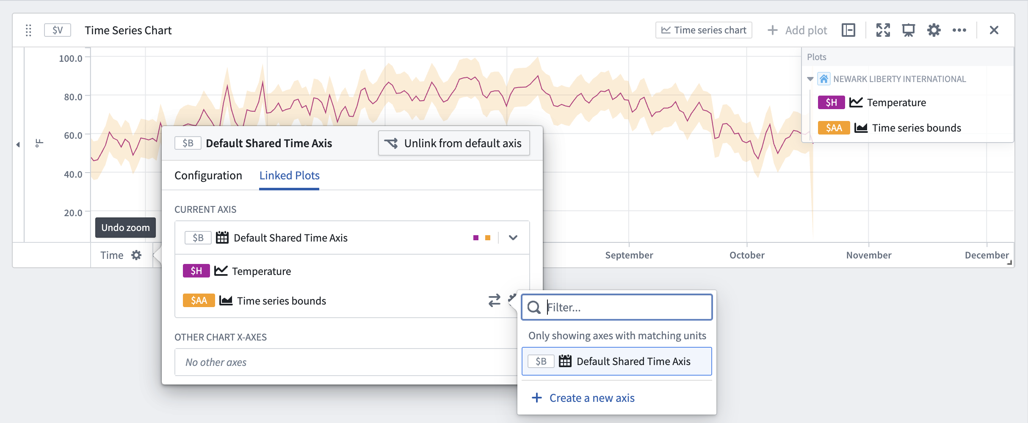Click Unlink from default axis
The height and width of the screenshot is (423, 1028).
453,143
